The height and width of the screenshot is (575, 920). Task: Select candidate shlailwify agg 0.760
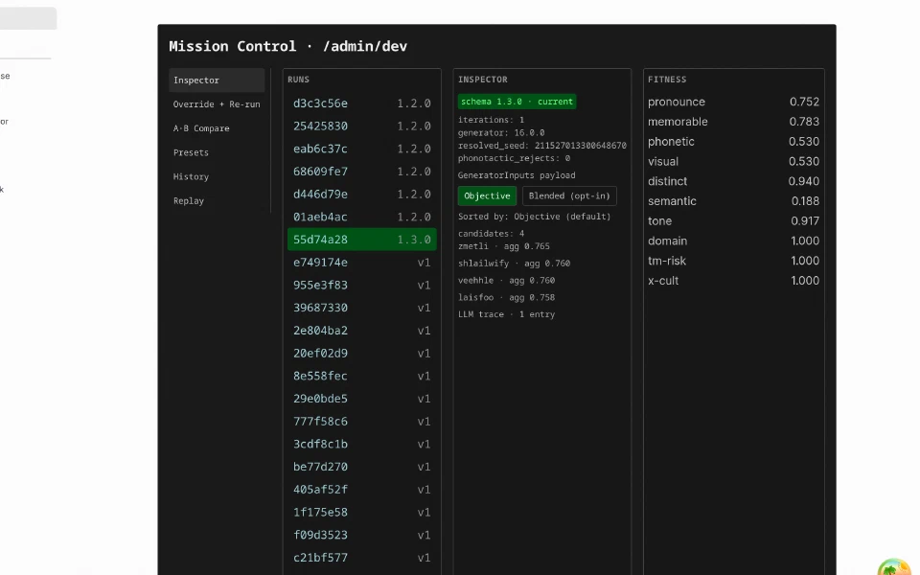[x=514, y=264]
